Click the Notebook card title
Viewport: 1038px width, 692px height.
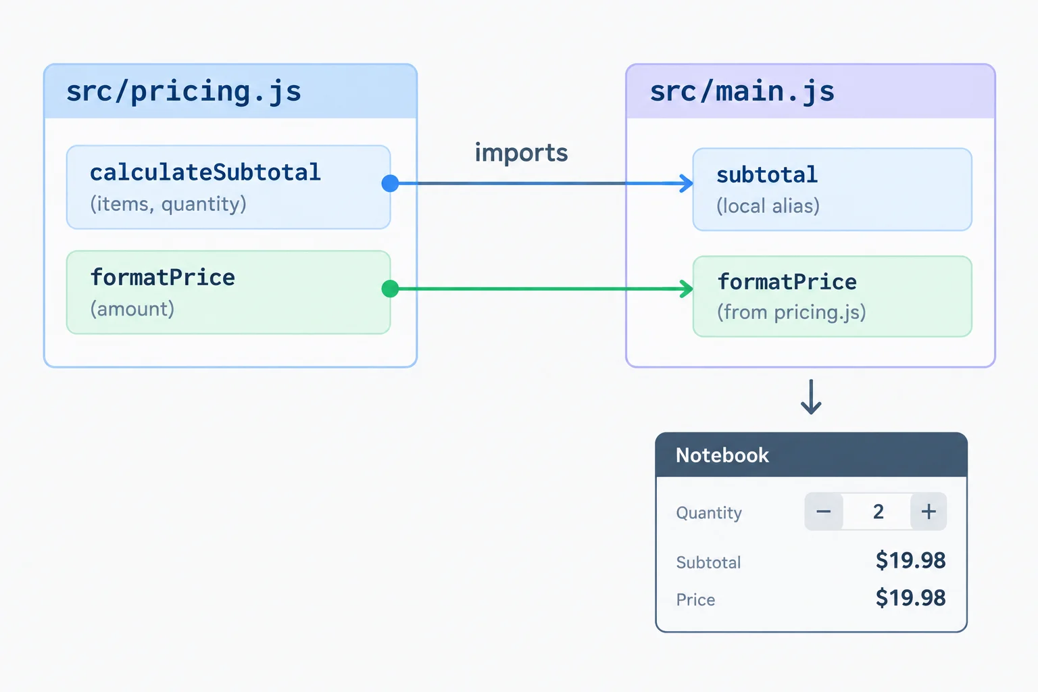click(x=722, y=455)
